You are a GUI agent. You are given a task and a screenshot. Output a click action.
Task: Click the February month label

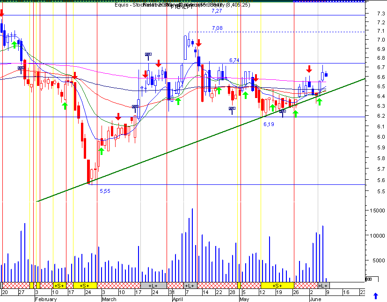46,299
